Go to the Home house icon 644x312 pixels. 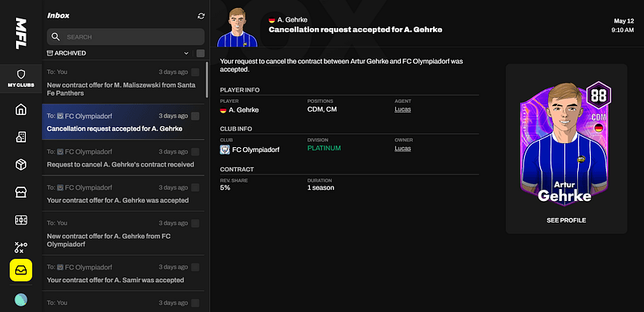[x=21, y=109]
